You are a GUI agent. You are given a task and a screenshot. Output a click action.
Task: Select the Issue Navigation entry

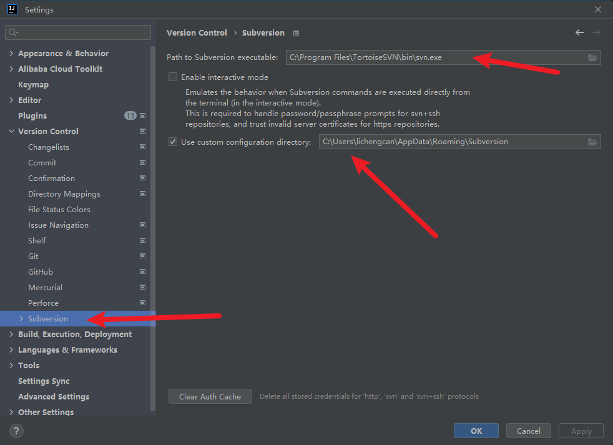pos(58,225)
